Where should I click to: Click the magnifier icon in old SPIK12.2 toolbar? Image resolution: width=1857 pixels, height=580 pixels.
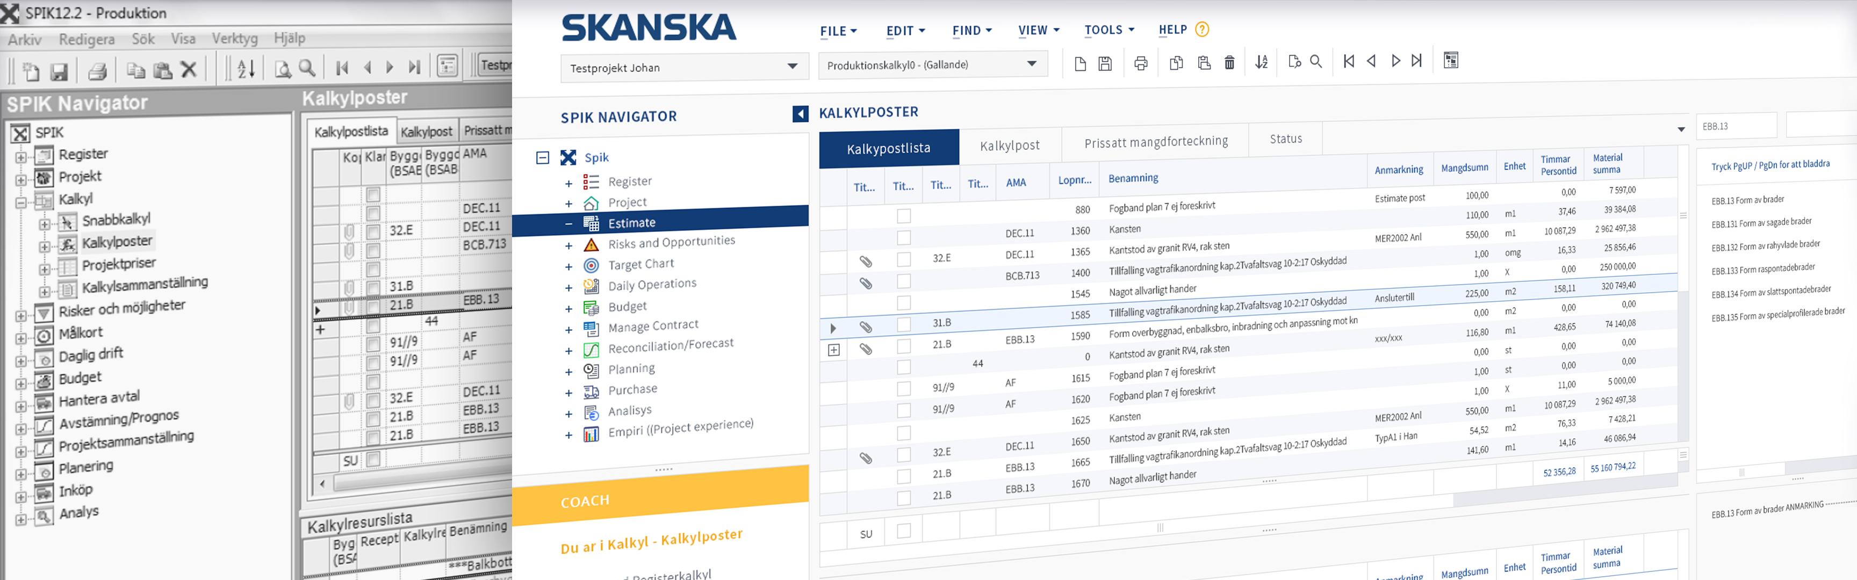pos(307,68)
